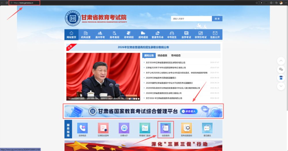Screen dimensions: 288x151
Task: Switch to the 综合信息 tab
Action: (x=162, y=55)
